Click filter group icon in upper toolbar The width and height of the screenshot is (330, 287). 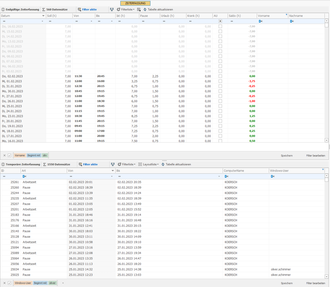click(112, 10)
